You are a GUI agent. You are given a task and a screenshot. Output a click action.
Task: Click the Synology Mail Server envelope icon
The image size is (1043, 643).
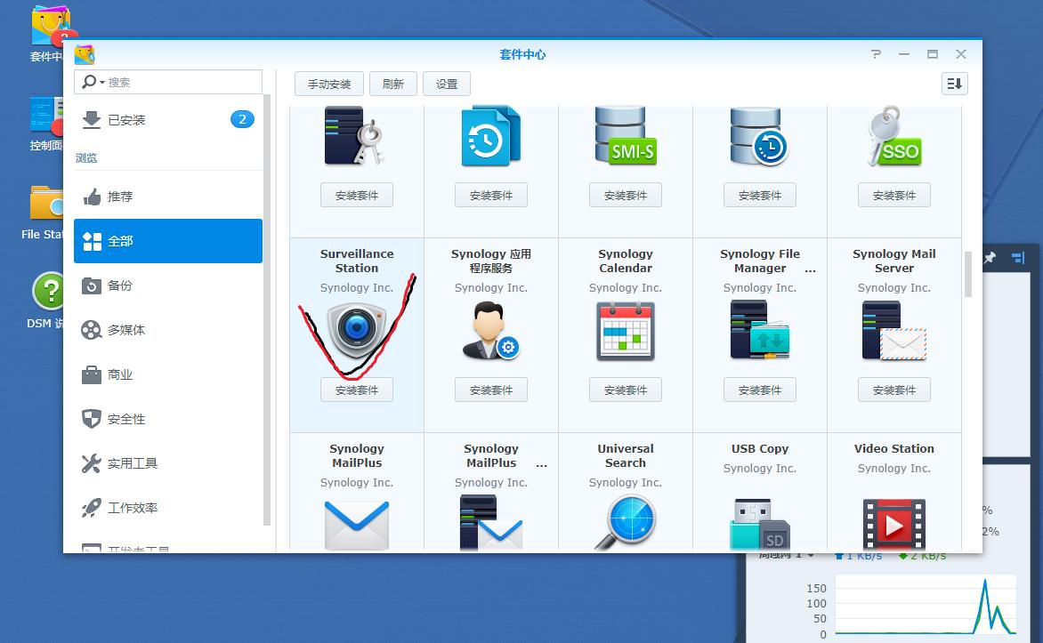(893, 331)
